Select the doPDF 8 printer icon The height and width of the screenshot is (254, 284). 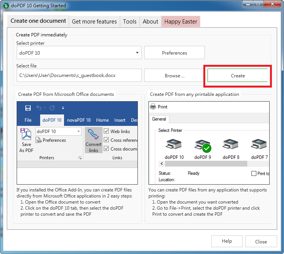tap(230, 144)
